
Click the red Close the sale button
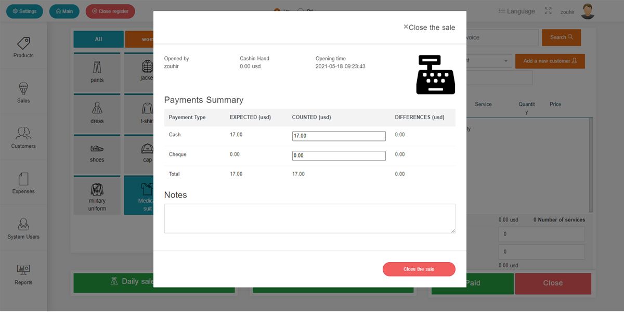(x=419, y=269)
